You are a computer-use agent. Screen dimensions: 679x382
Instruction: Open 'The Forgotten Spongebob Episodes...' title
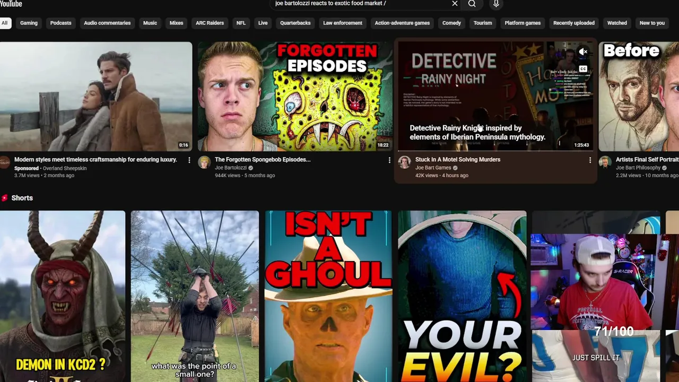pos(263,159)
